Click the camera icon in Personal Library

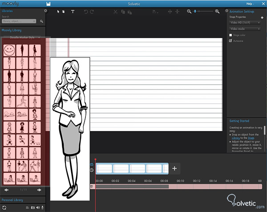(x=32, y=208)
